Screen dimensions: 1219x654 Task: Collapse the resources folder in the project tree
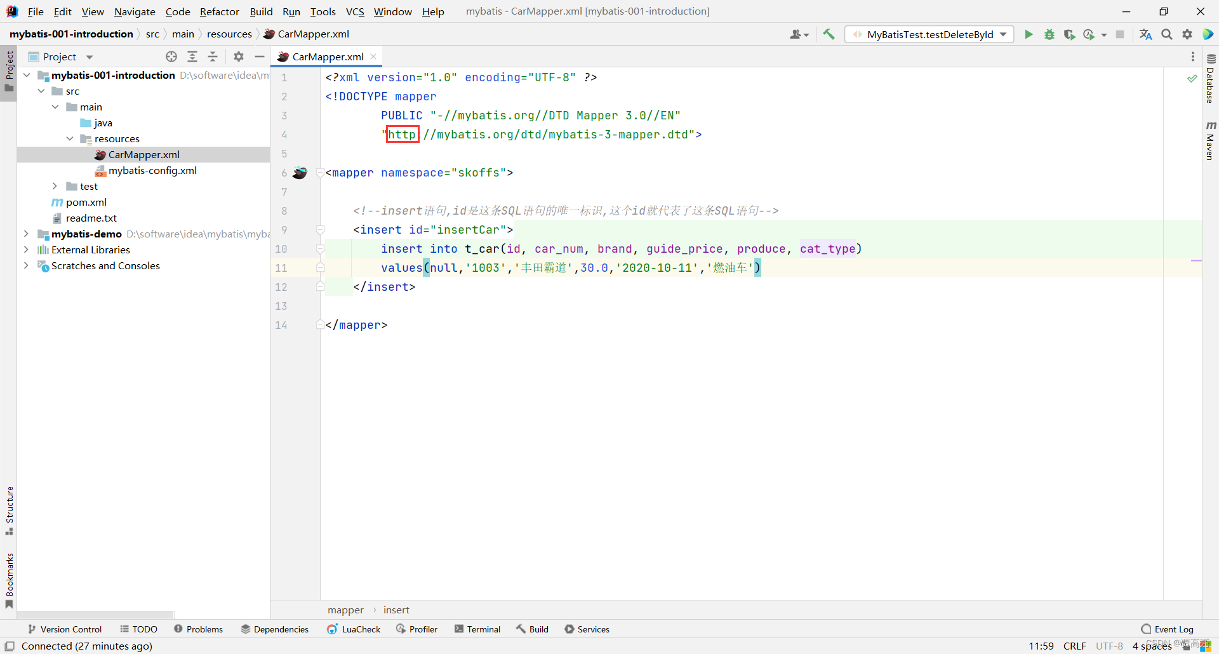(70, 138)
